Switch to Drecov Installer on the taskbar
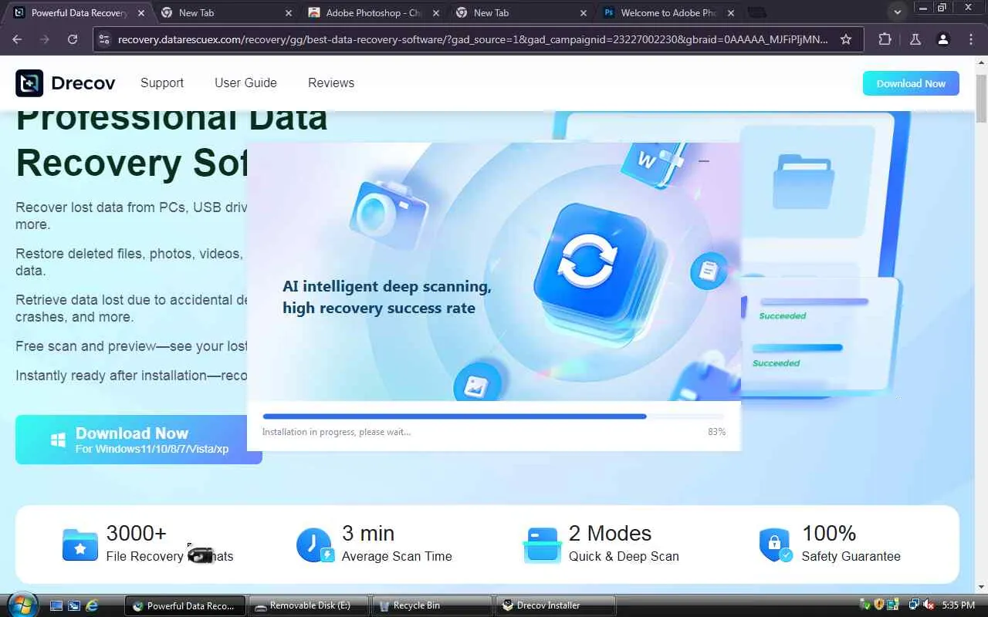The height and width of the screenshot is (617, 988). pyautogui.click(x=556, y=605)
